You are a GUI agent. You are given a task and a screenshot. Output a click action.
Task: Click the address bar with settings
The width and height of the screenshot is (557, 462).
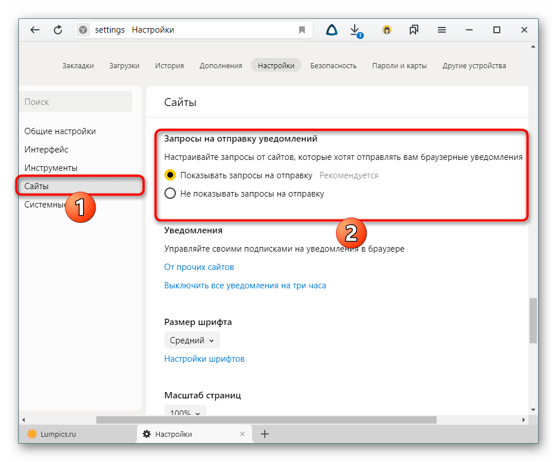[x=194, y=30]
